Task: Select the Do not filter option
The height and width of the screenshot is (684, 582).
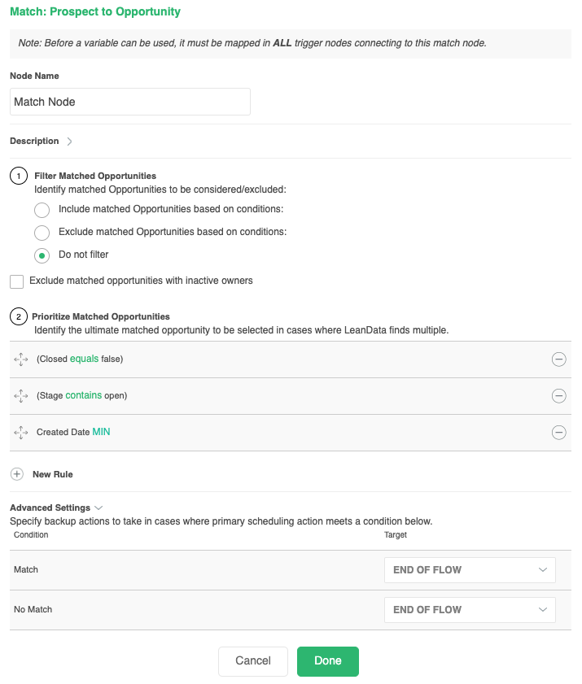Action: pos(42,255)
